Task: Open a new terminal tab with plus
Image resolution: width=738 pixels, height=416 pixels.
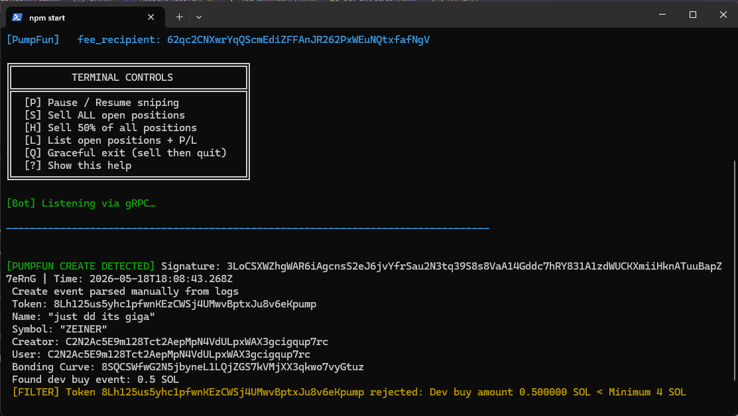Action: [x=179, y=17]
